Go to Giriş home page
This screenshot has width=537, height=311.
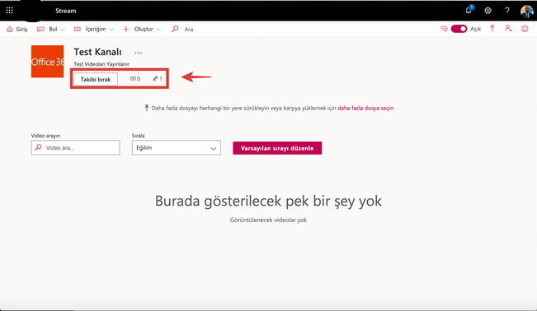point(16,29)
